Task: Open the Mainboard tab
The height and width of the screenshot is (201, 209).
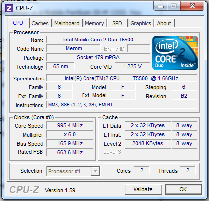Action: pos(67,23)
